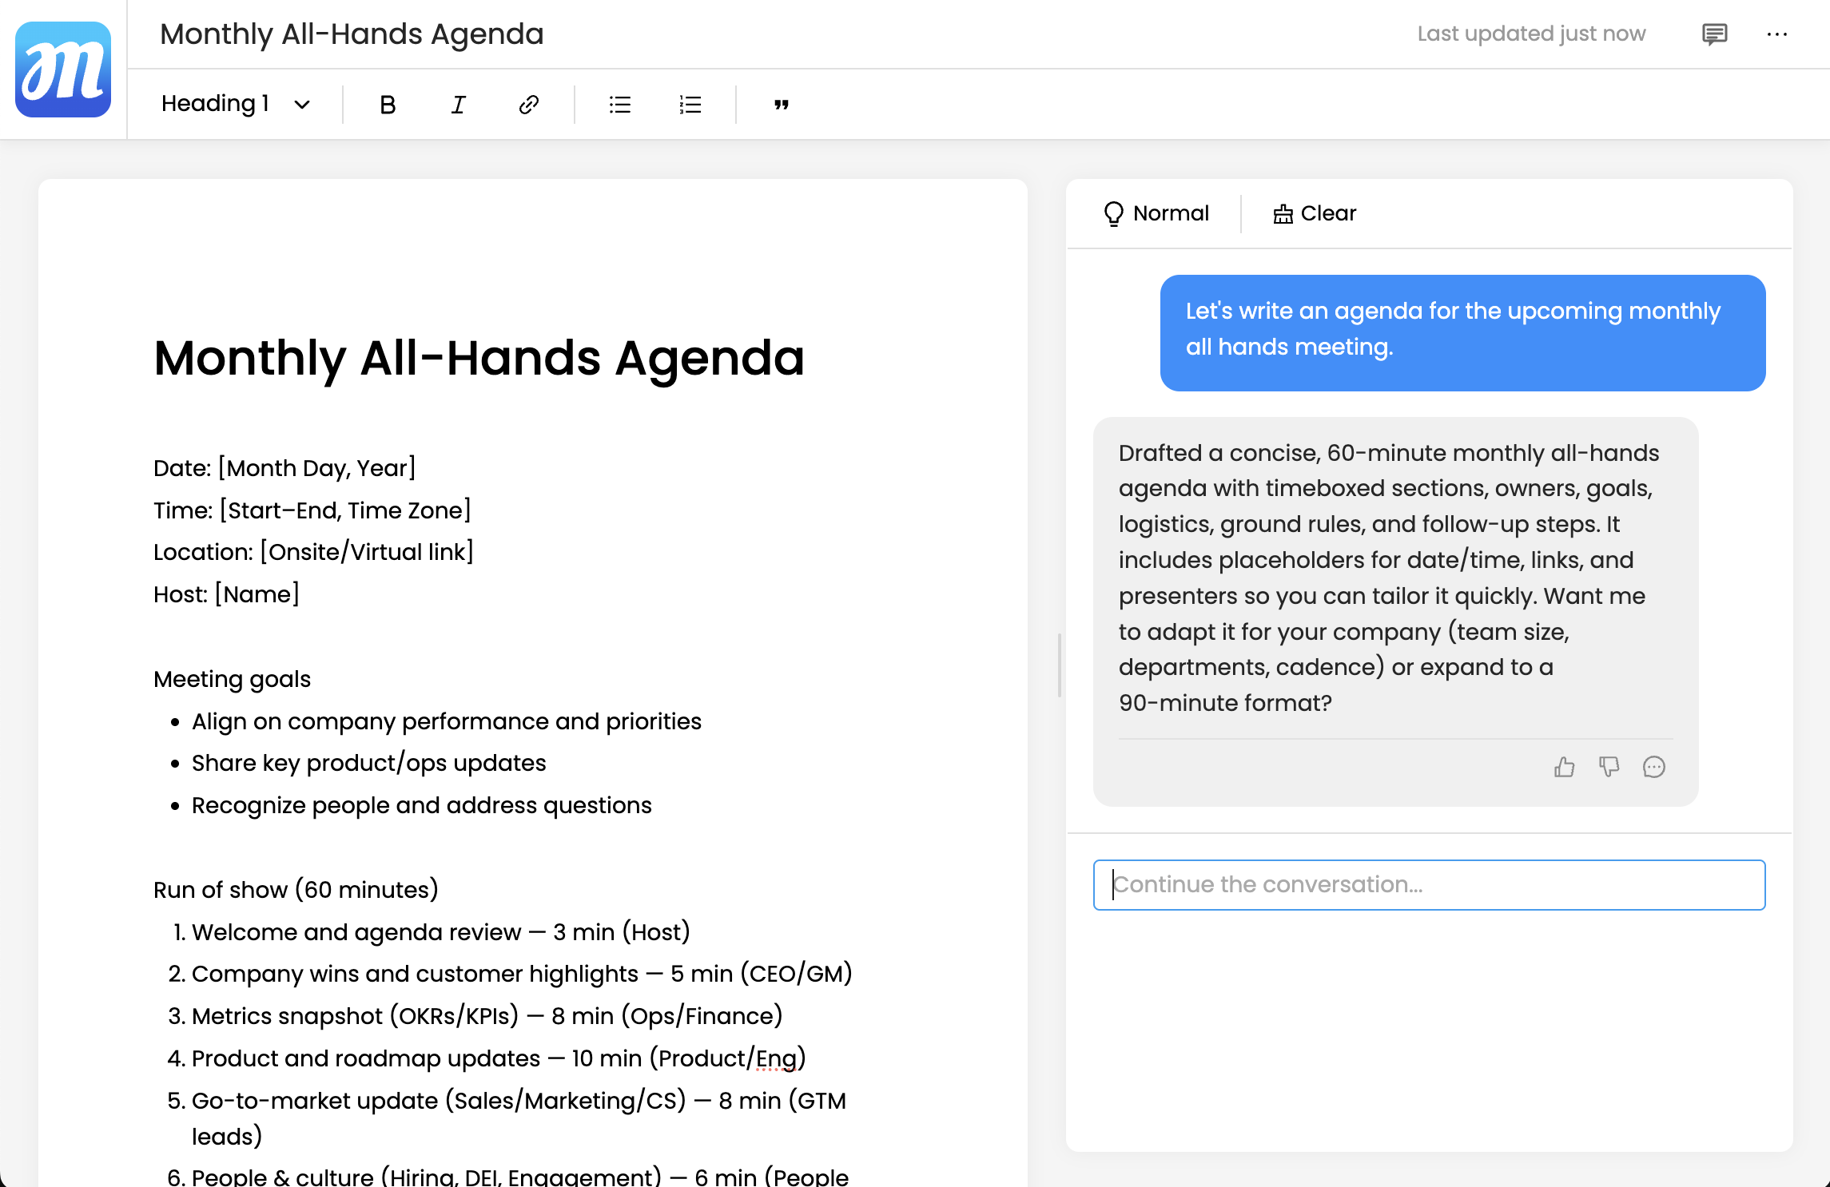Click the Monthly All-Hands Agenda heading text

tap(479, 358)
